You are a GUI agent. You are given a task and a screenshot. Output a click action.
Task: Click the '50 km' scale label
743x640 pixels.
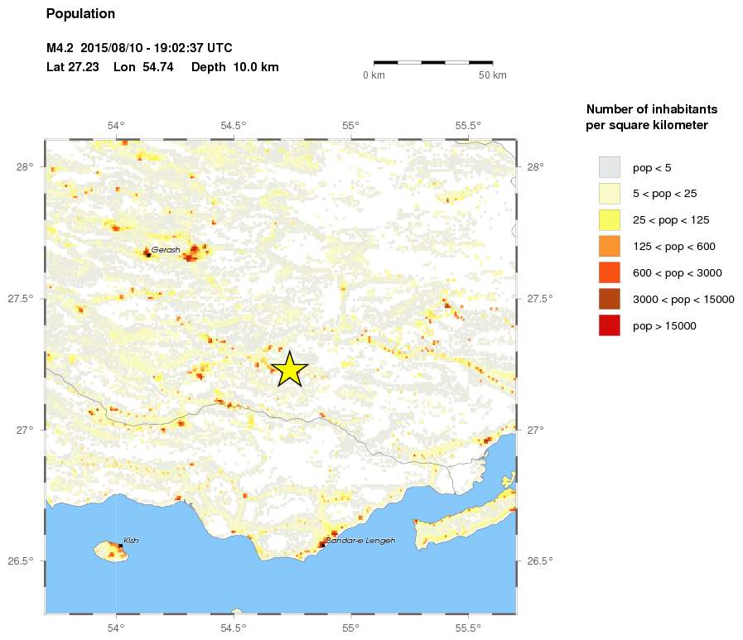click(493, 75)
